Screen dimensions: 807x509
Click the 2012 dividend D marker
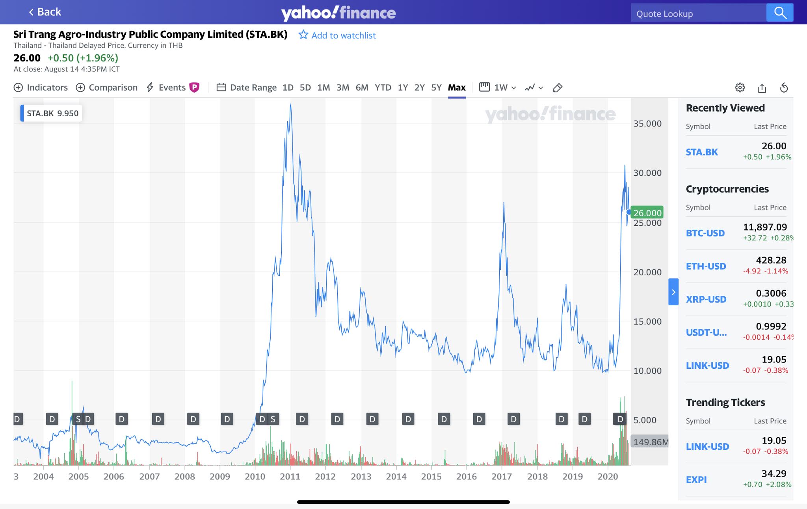point(337,419)
